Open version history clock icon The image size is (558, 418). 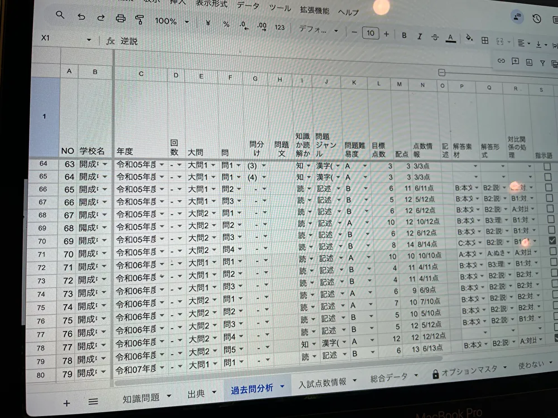(x=537, y=18)
